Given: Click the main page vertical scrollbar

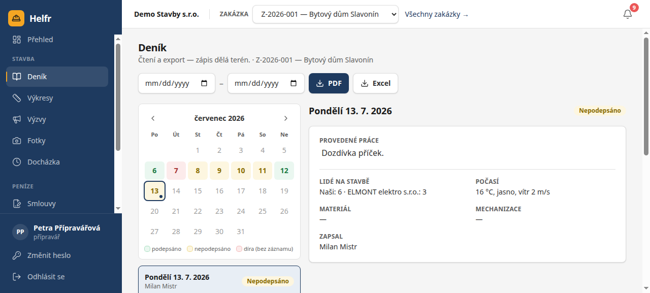Looking at the screenshot, I should click(646, 96).
